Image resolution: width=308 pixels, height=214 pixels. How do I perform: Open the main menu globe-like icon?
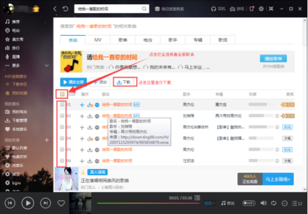(261, 9)
